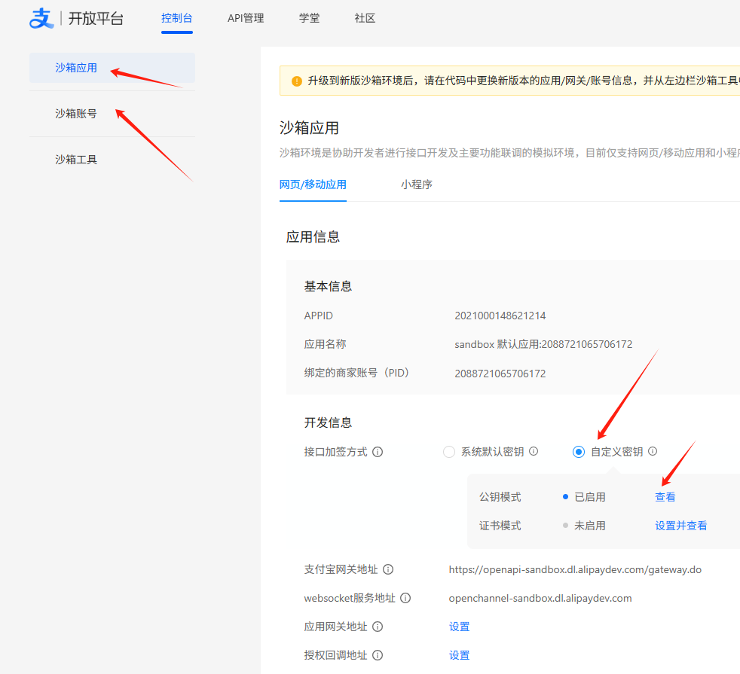
Task: Click the gateway URL openapi-sandbox.dl.alipaydev.com
Action: pos(575,569)
